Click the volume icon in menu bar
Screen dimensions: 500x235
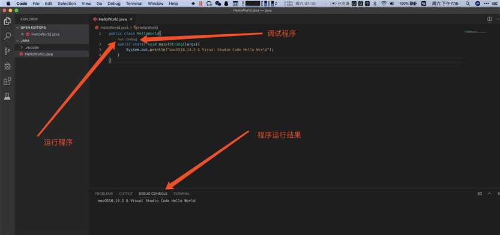coord(392,4)
